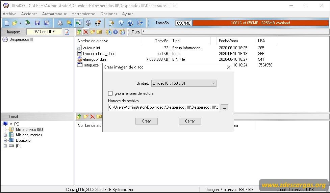Click the extract files icon in image toolbar
Screen dimensions: 330x193
pyautogui.click(x=109, y=32)
